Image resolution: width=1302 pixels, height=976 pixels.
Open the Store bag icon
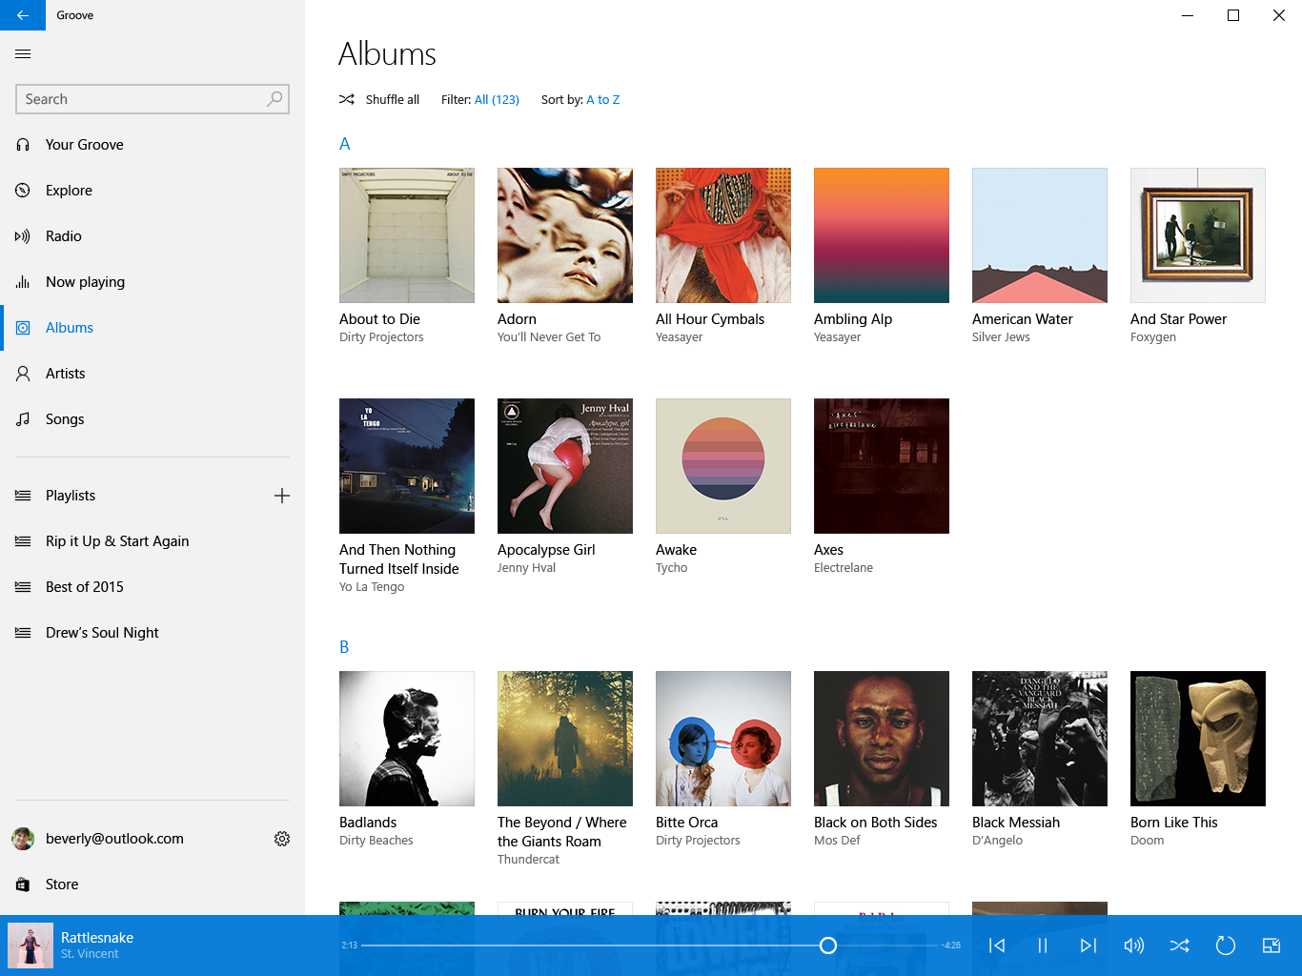[23, 884]
